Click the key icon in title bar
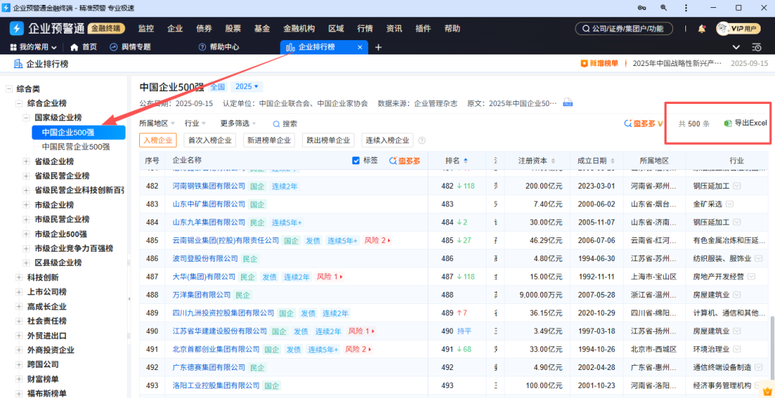This screenshot has height=398, width=775. [x=642, y=8]
